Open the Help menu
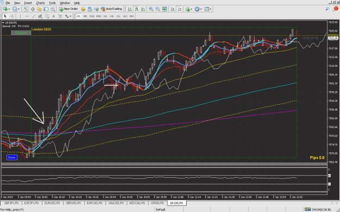The image size is (340, 212). click(77, 3)
